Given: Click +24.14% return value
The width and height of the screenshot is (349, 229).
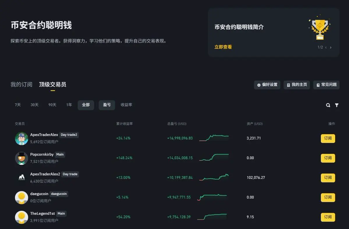Looking at the screenshot, I should point(123,138).
